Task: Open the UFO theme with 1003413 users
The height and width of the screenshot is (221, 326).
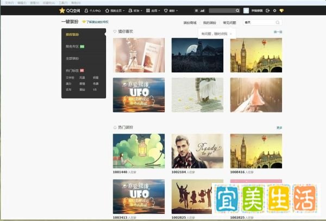Action: [x=139, y=197]
